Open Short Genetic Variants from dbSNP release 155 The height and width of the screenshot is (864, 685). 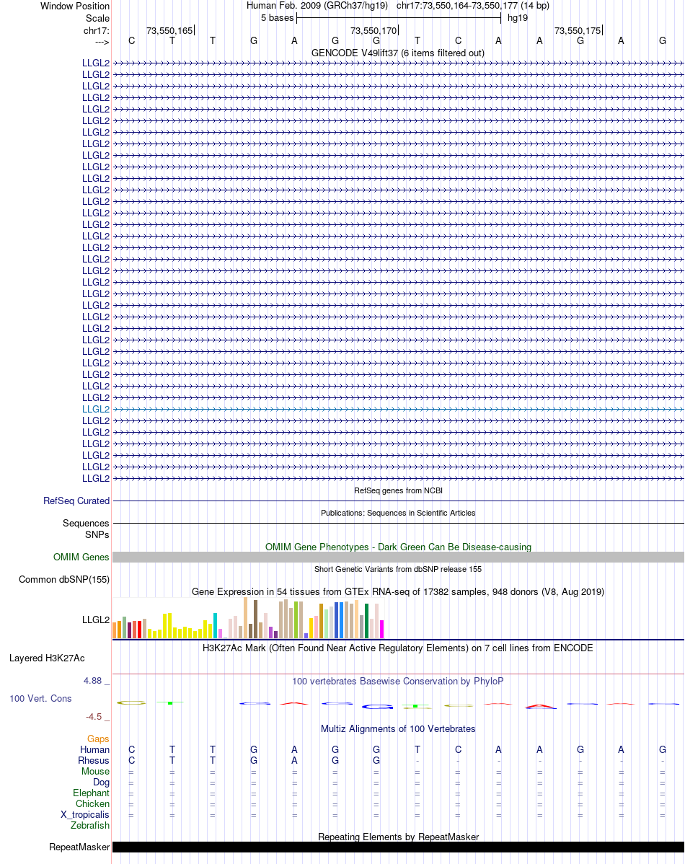click(x=398, y=568)
